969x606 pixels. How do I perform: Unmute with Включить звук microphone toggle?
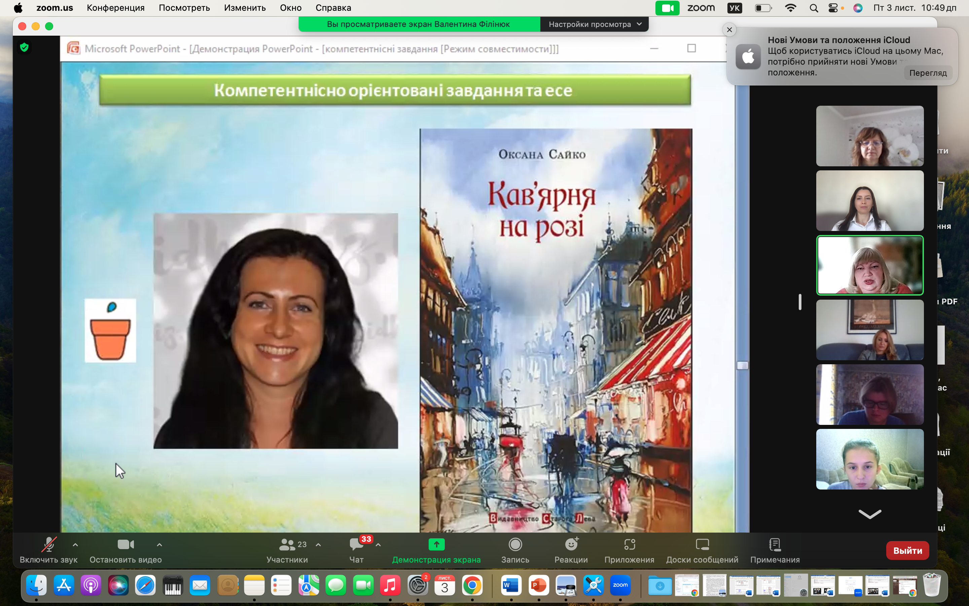pyautogui.click(x=48, y=545)
